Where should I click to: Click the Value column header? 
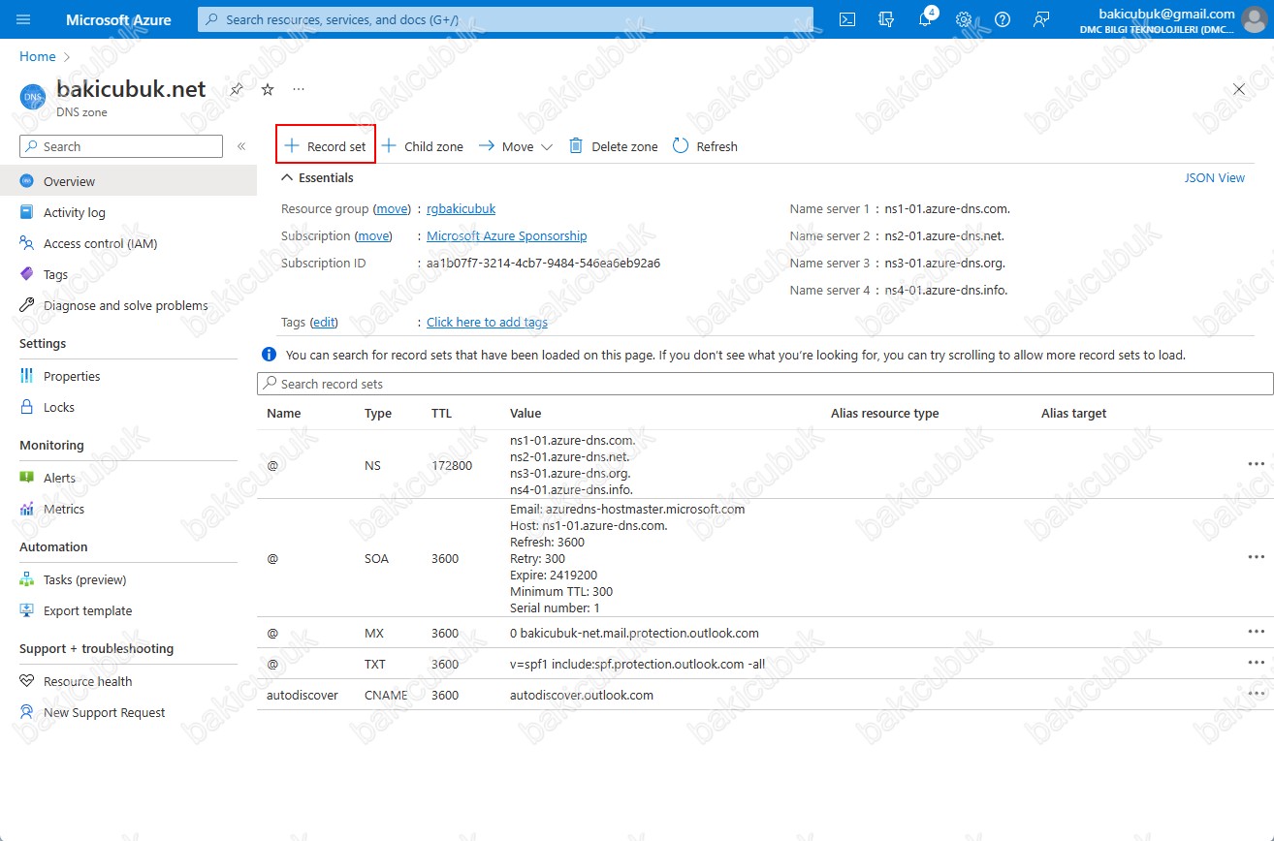pos(526,414)
